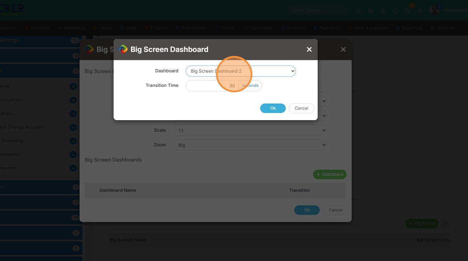The image size is (468, 261).
Task: Click the Transition column header
Action: coord(300,190)
